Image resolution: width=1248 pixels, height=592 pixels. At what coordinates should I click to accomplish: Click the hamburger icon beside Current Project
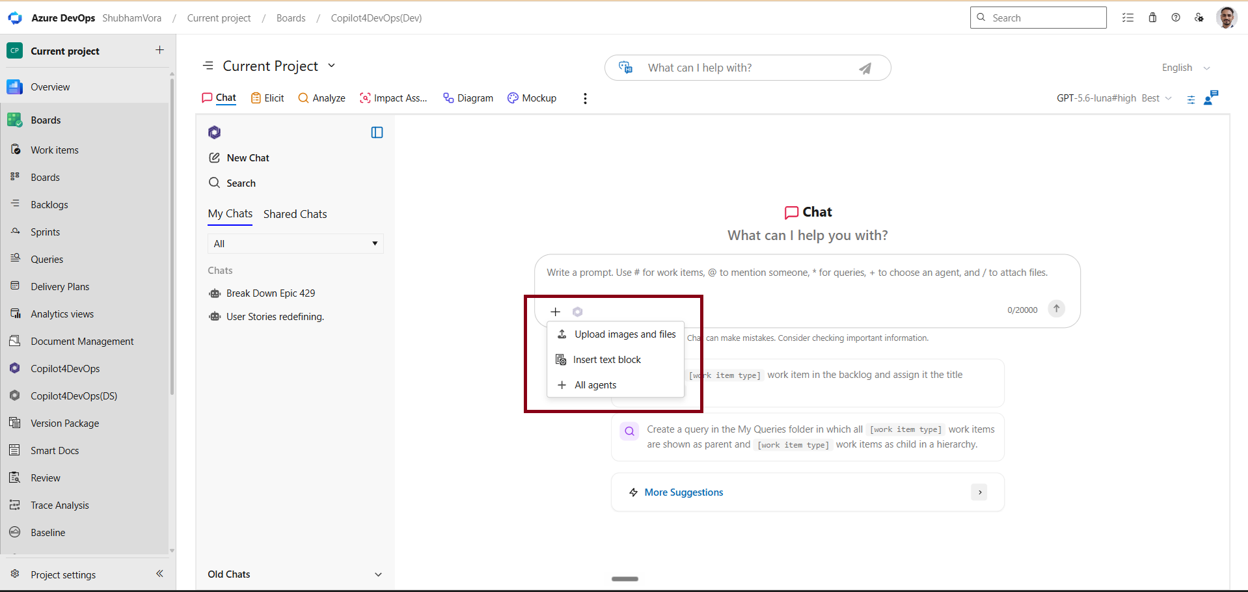pyautogui.click(x=208, y=66)
